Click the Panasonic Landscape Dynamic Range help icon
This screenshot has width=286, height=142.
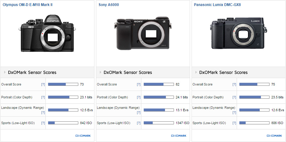click(x=234, y=112)
